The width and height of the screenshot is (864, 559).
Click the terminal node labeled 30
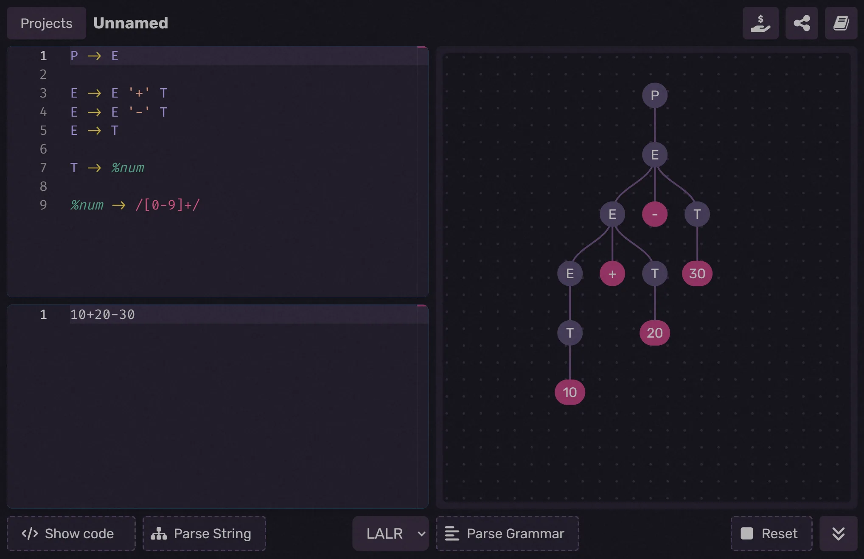(697, 274)
